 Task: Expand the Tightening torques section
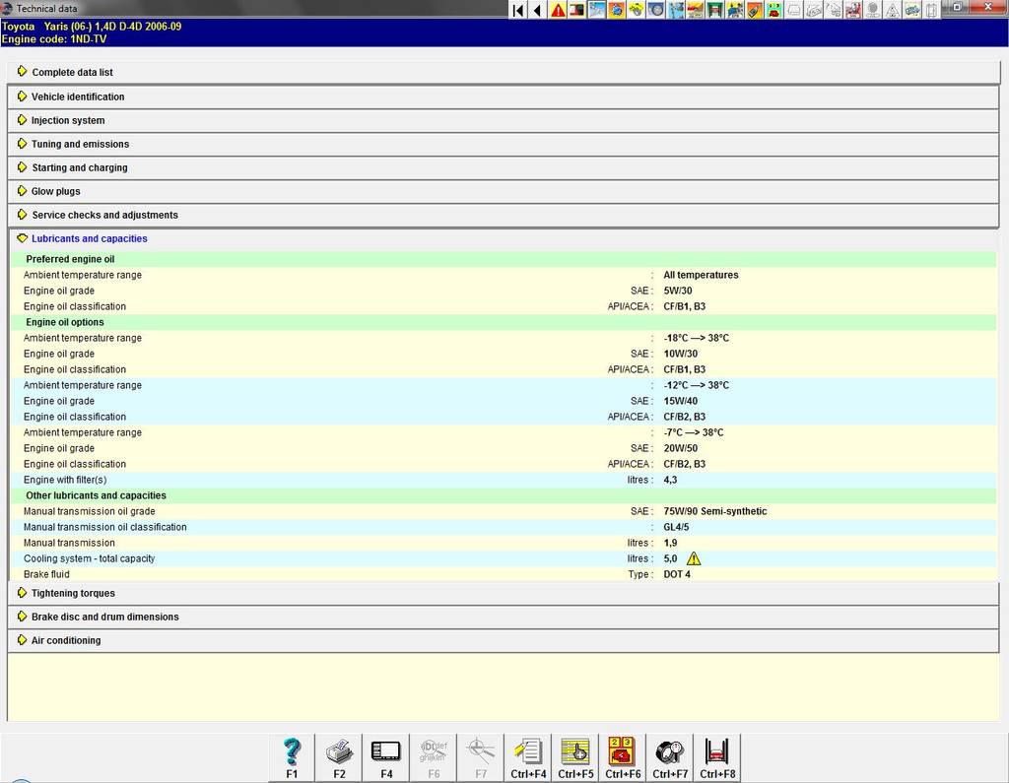[x=504, y=593]
